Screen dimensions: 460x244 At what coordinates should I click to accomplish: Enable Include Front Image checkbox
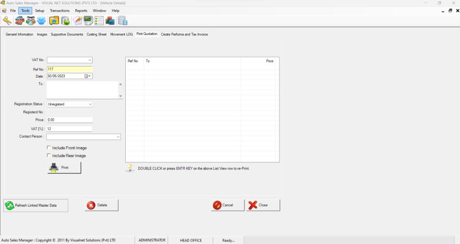point(49,148)
